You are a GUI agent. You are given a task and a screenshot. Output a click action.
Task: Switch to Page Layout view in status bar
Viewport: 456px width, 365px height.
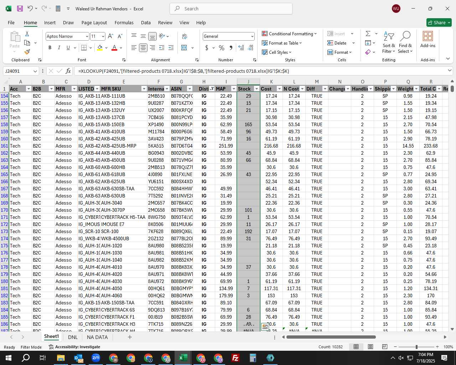[x=370, y=347]
